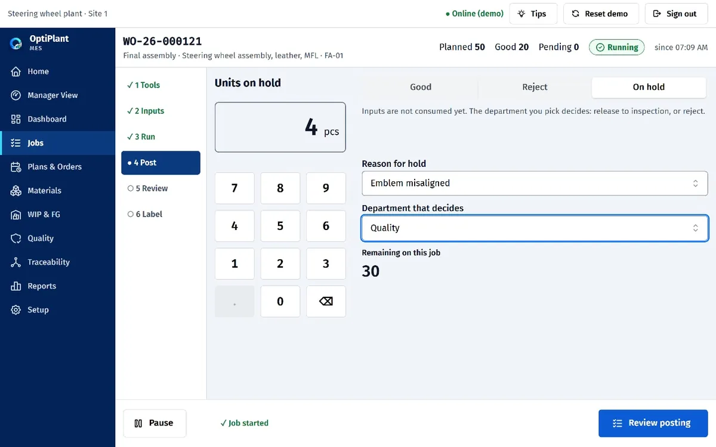Switch to the Reject posting tab
The image size is (716, 447).
(535, 87)
